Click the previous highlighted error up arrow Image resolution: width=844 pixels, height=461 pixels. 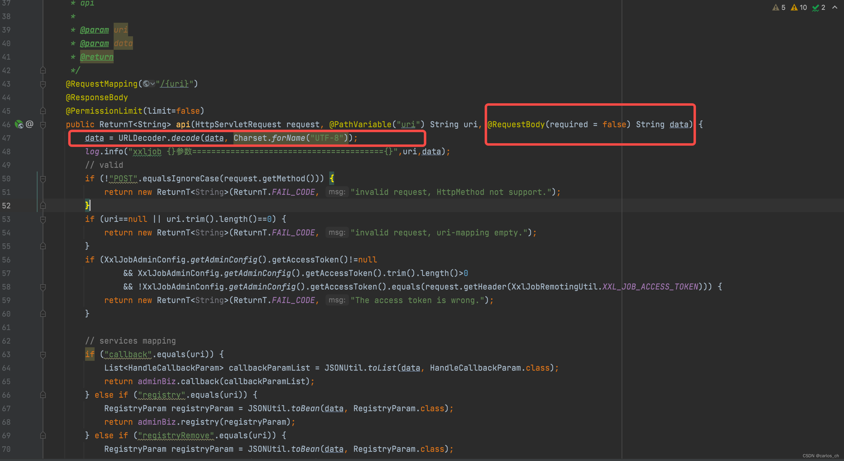(835, 8)
